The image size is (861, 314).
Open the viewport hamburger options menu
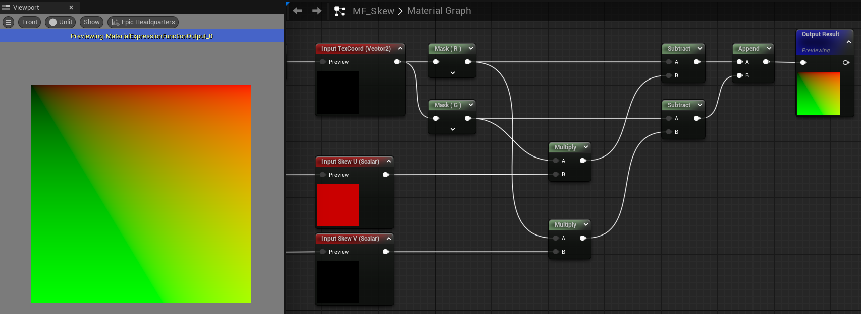[x=8, y=22]
